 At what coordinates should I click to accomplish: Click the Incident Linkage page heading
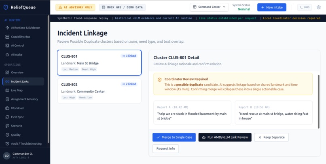pyautogui.click(x=83, y=33)
